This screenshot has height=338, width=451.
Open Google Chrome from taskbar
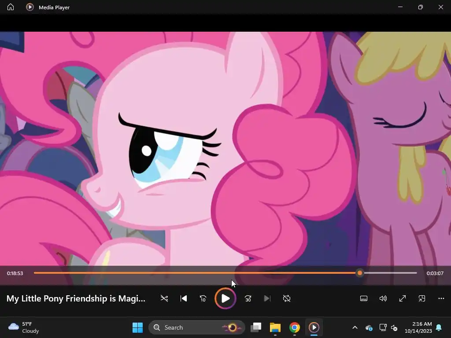295,327
